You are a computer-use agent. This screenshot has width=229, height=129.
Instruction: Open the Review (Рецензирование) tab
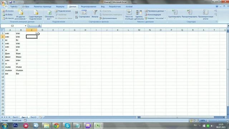click(88, 6)
